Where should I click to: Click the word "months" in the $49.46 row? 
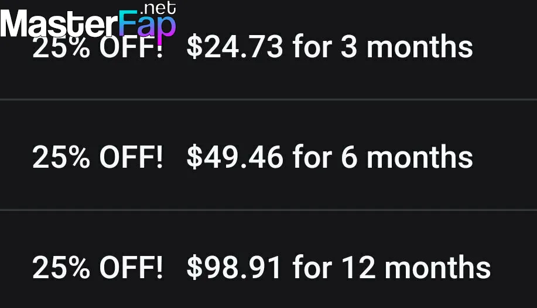point(419,157)
